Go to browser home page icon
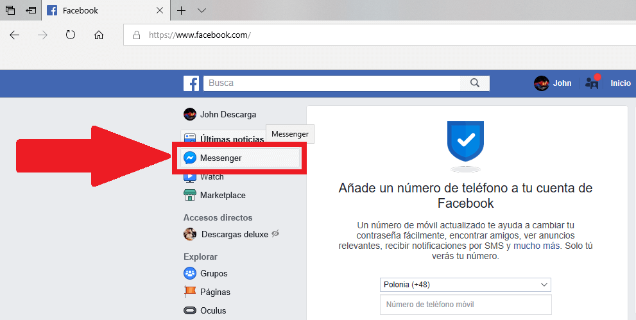This screenshot has height=320, width=636. point(99,35)
